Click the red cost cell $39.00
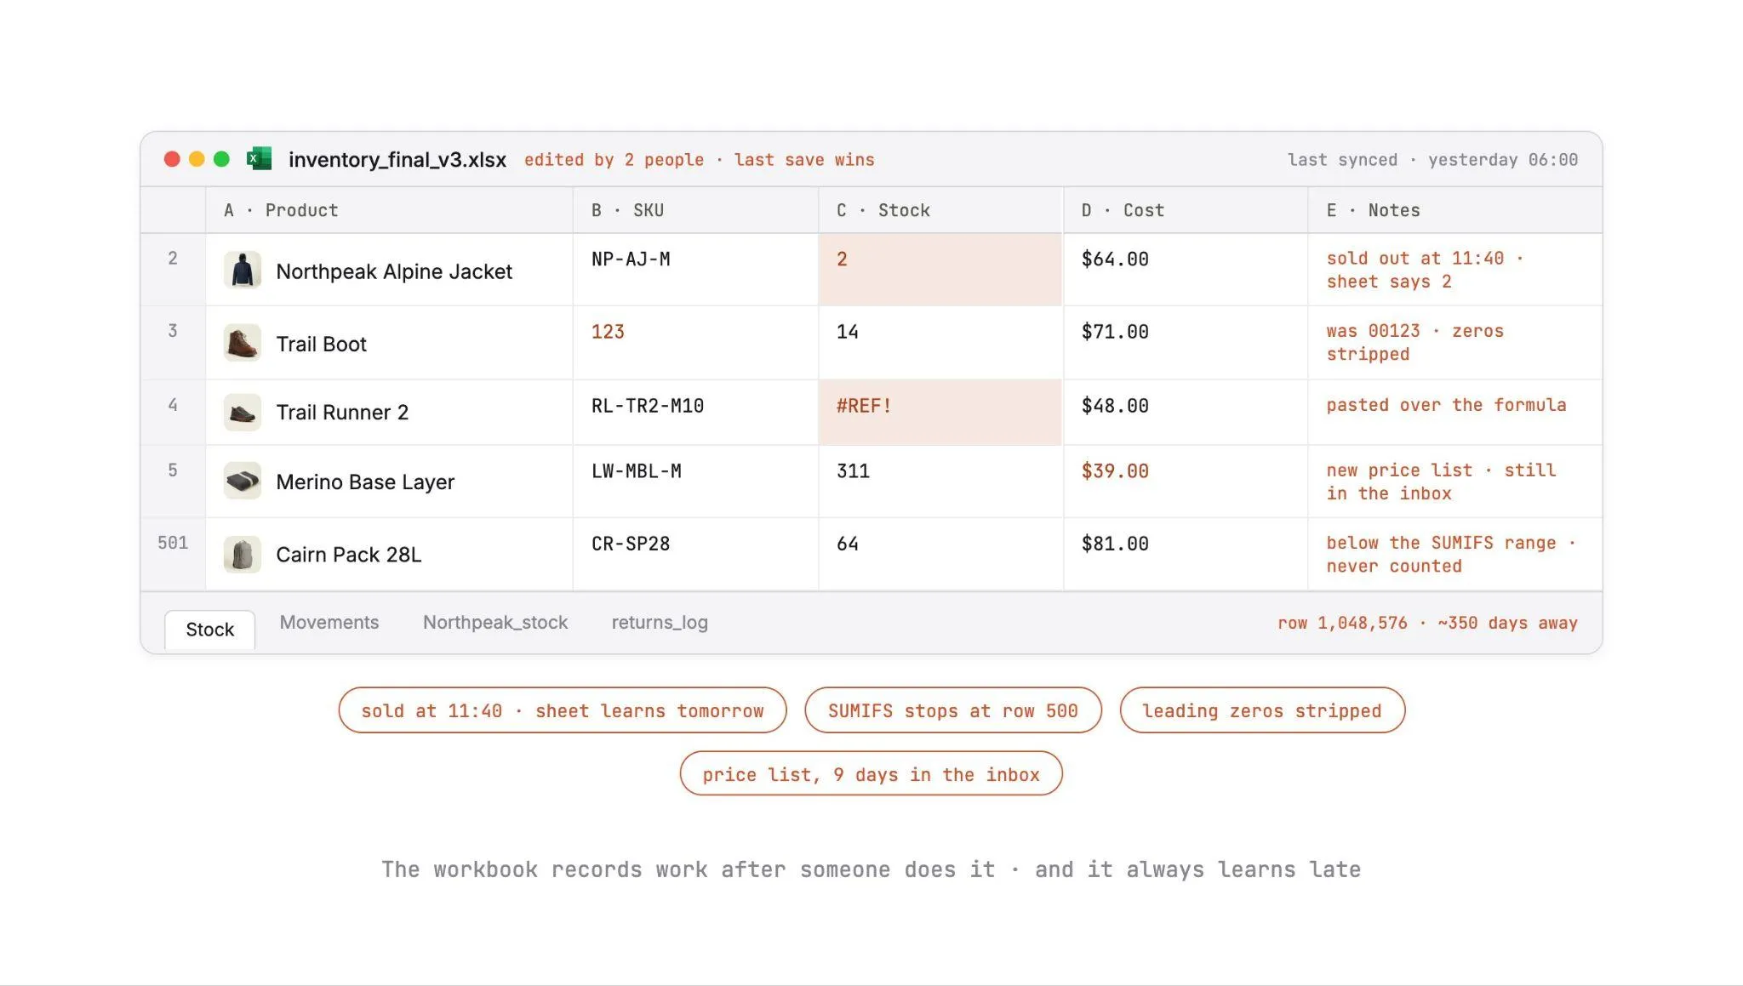Viewport: 1743px width, 986px height. 1186,482
